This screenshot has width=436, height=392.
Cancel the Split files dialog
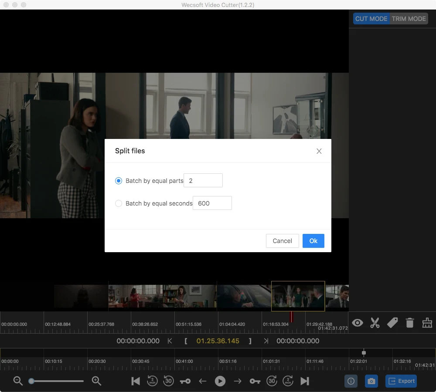(282, 241)
